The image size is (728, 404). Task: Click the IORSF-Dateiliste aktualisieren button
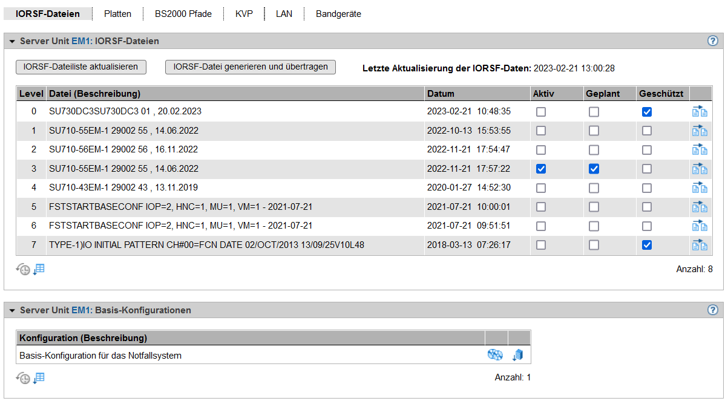point(80,67)
